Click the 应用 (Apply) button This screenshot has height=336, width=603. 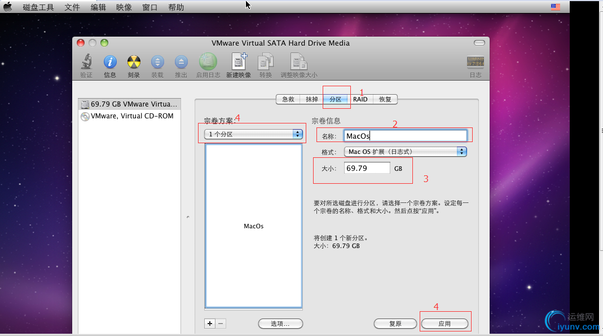444,324
